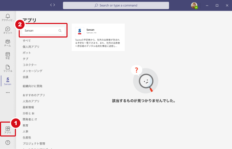Maximize the Teams window

217,6
